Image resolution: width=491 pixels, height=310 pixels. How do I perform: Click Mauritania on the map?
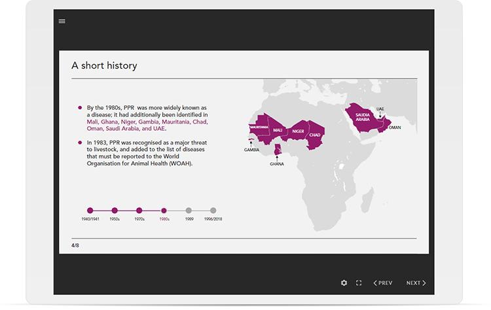pyautogui.click(x=259, y=127)
